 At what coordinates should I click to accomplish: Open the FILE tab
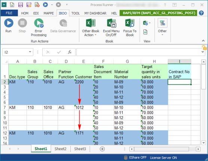tap(9, 13)
